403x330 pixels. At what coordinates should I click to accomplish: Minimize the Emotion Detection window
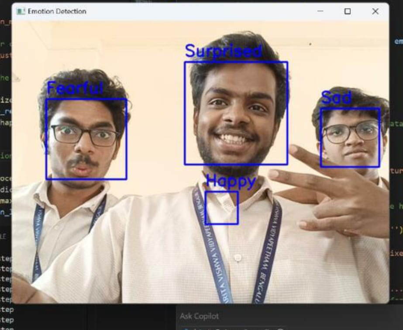[320, 11]
